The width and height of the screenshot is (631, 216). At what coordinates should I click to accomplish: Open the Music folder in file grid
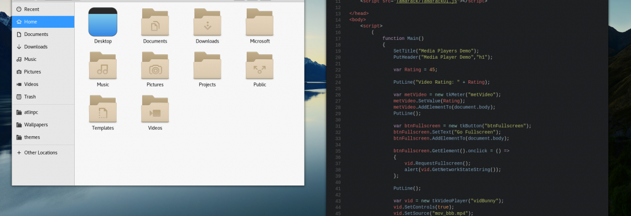(x=102, y=65)
